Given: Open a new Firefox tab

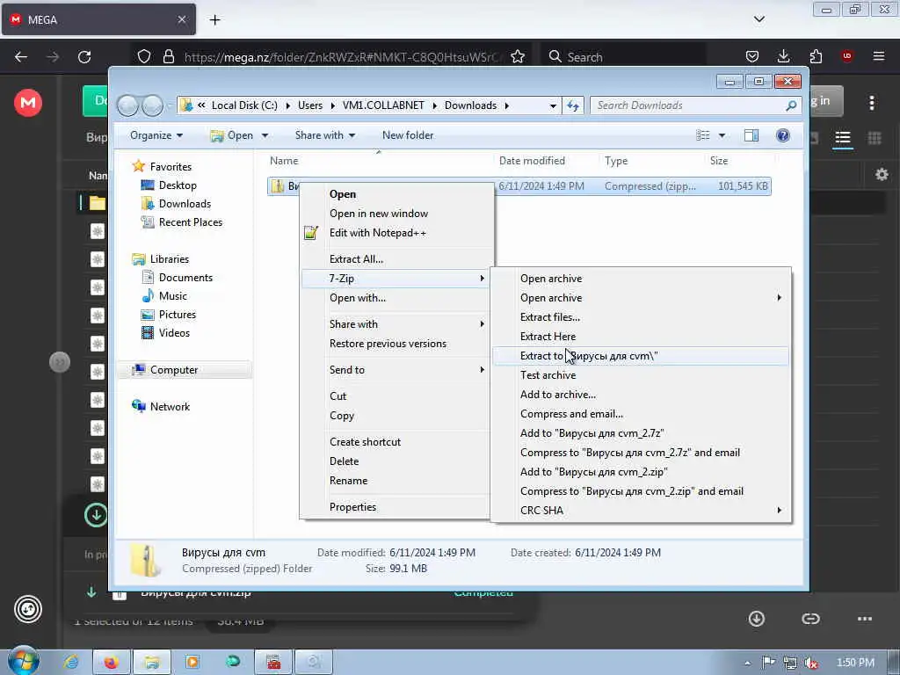Looking at the screenshot, I should point(214,20).
